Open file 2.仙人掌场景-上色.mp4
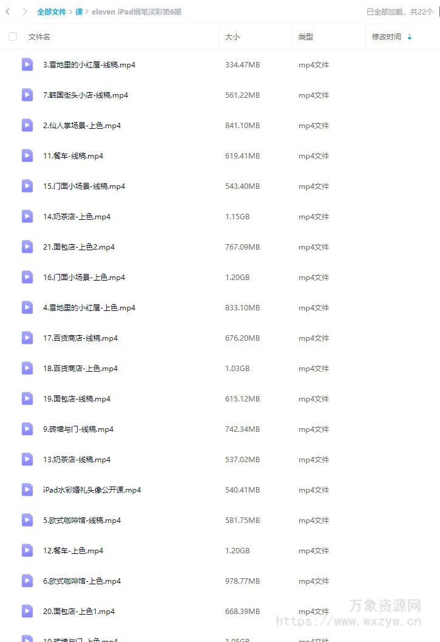Viewport: 440px width, 642px height. (x=82, y=125)
